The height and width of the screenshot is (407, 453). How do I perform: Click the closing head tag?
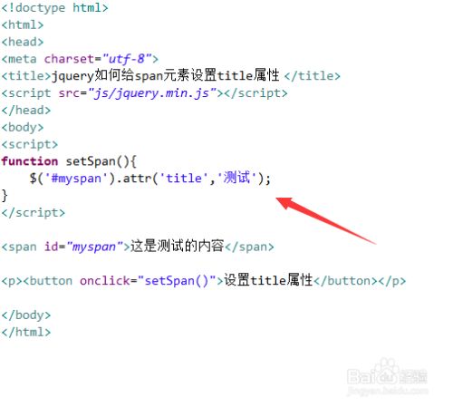(x=26, y=110)
